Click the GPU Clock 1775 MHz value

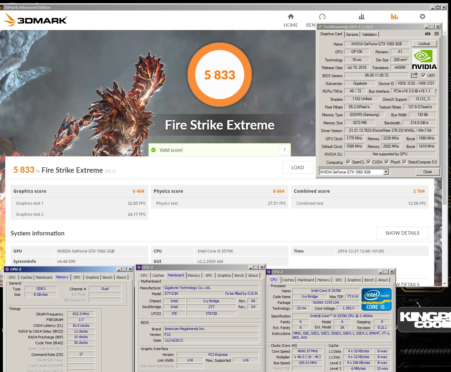354,138
